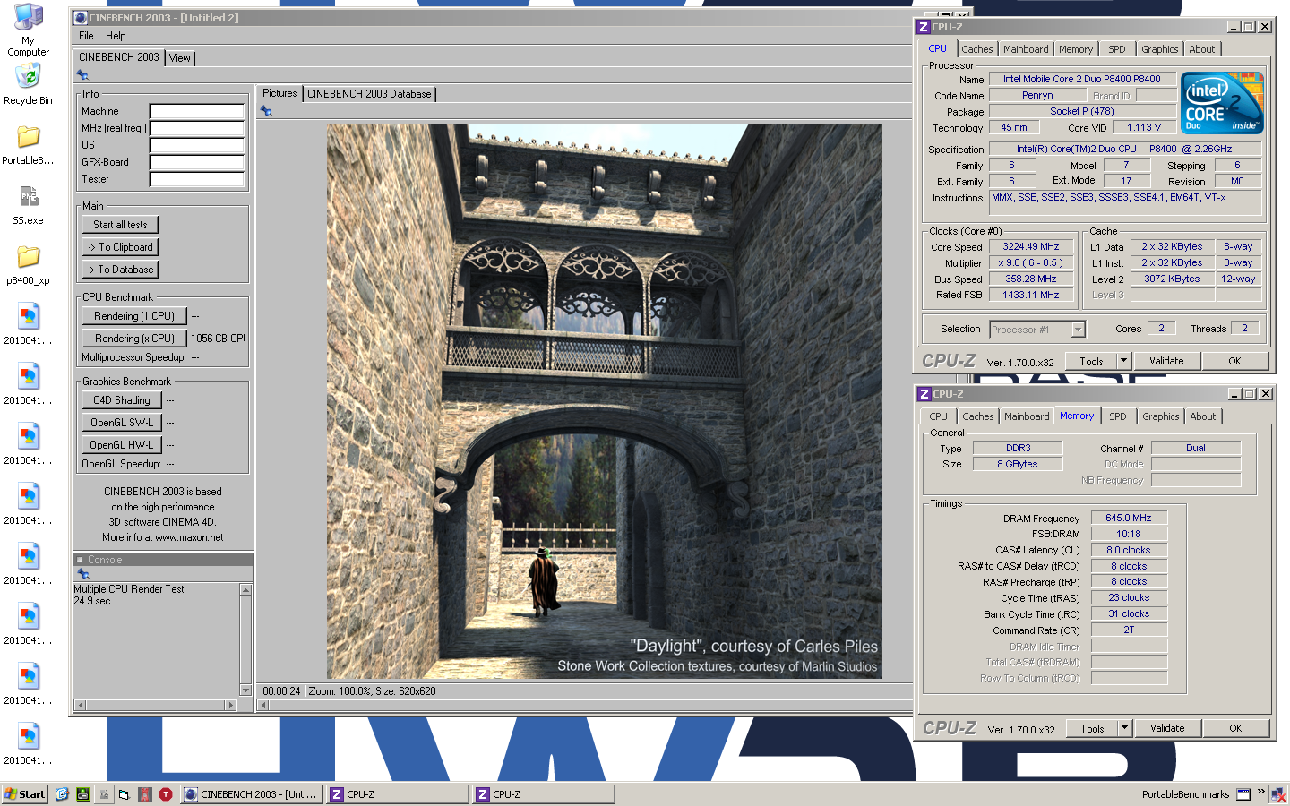
Task: Click in the Tester input field
Action: click(x=197, y=179)
